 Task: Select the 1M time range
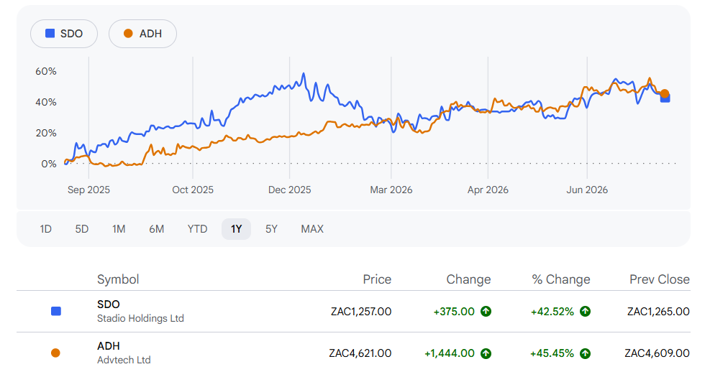tap(119, 229)
